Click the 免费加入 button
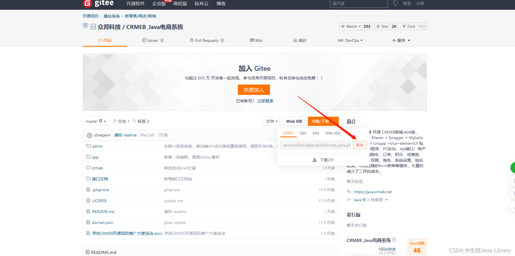515x256 pixels. pyautogui.click(x=254, y=90)
